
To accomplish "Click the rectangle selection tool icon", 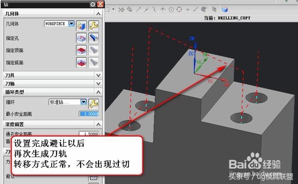I will [108, 9].
